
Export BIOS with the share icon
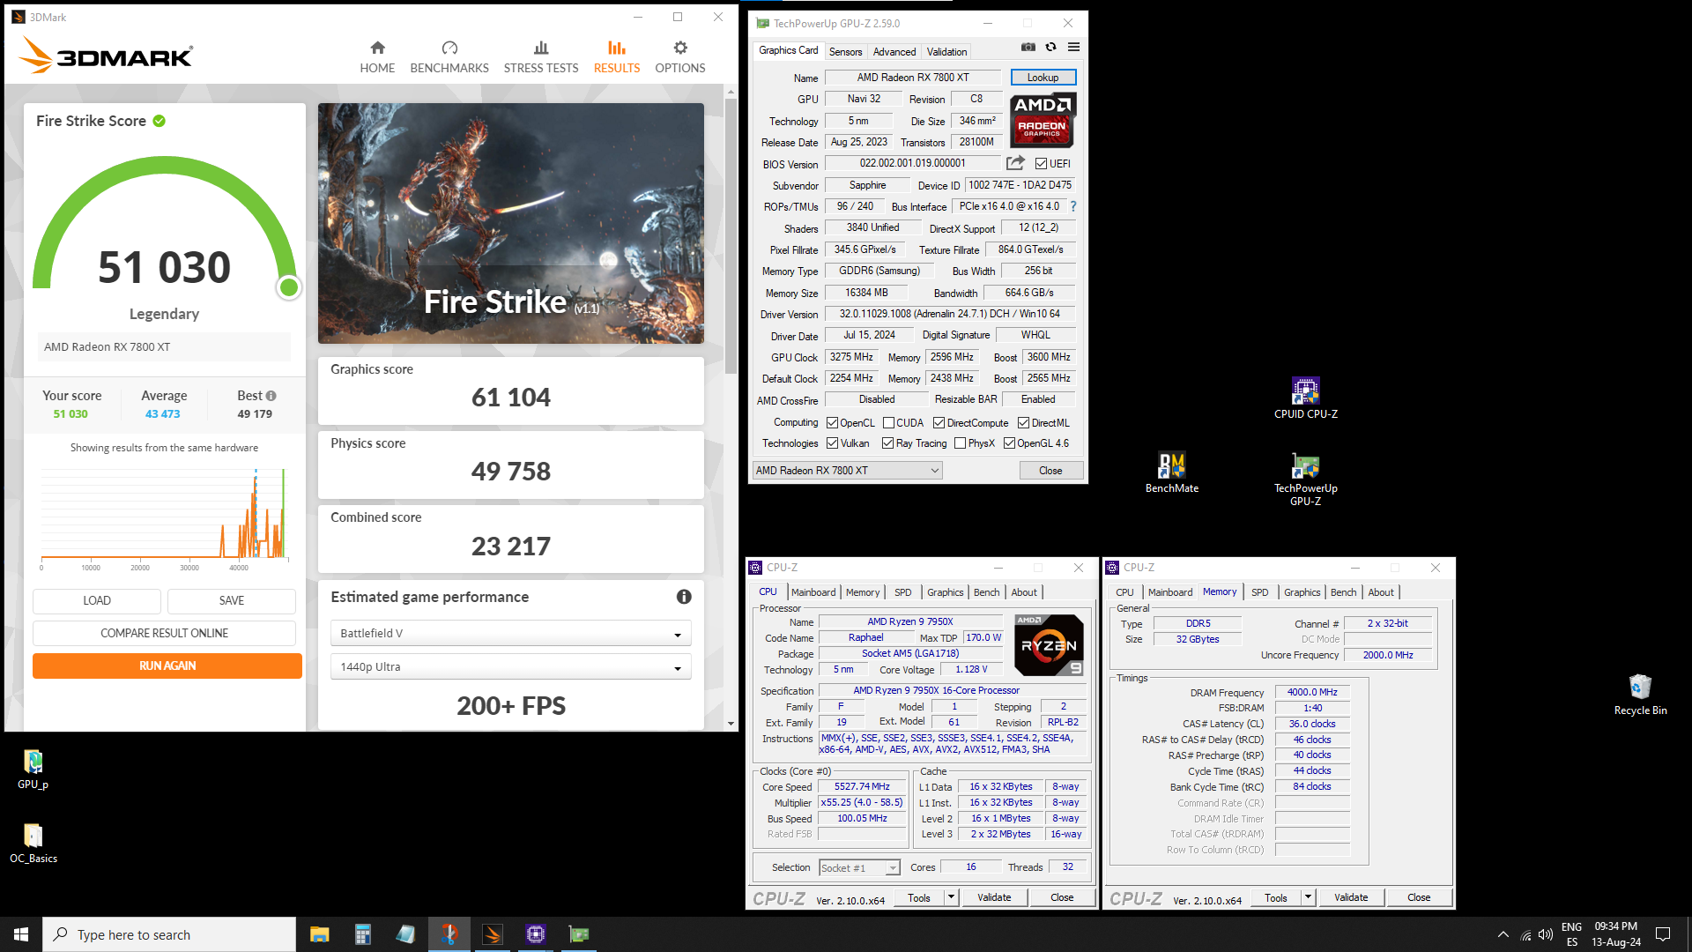(x=1015, y=163)
